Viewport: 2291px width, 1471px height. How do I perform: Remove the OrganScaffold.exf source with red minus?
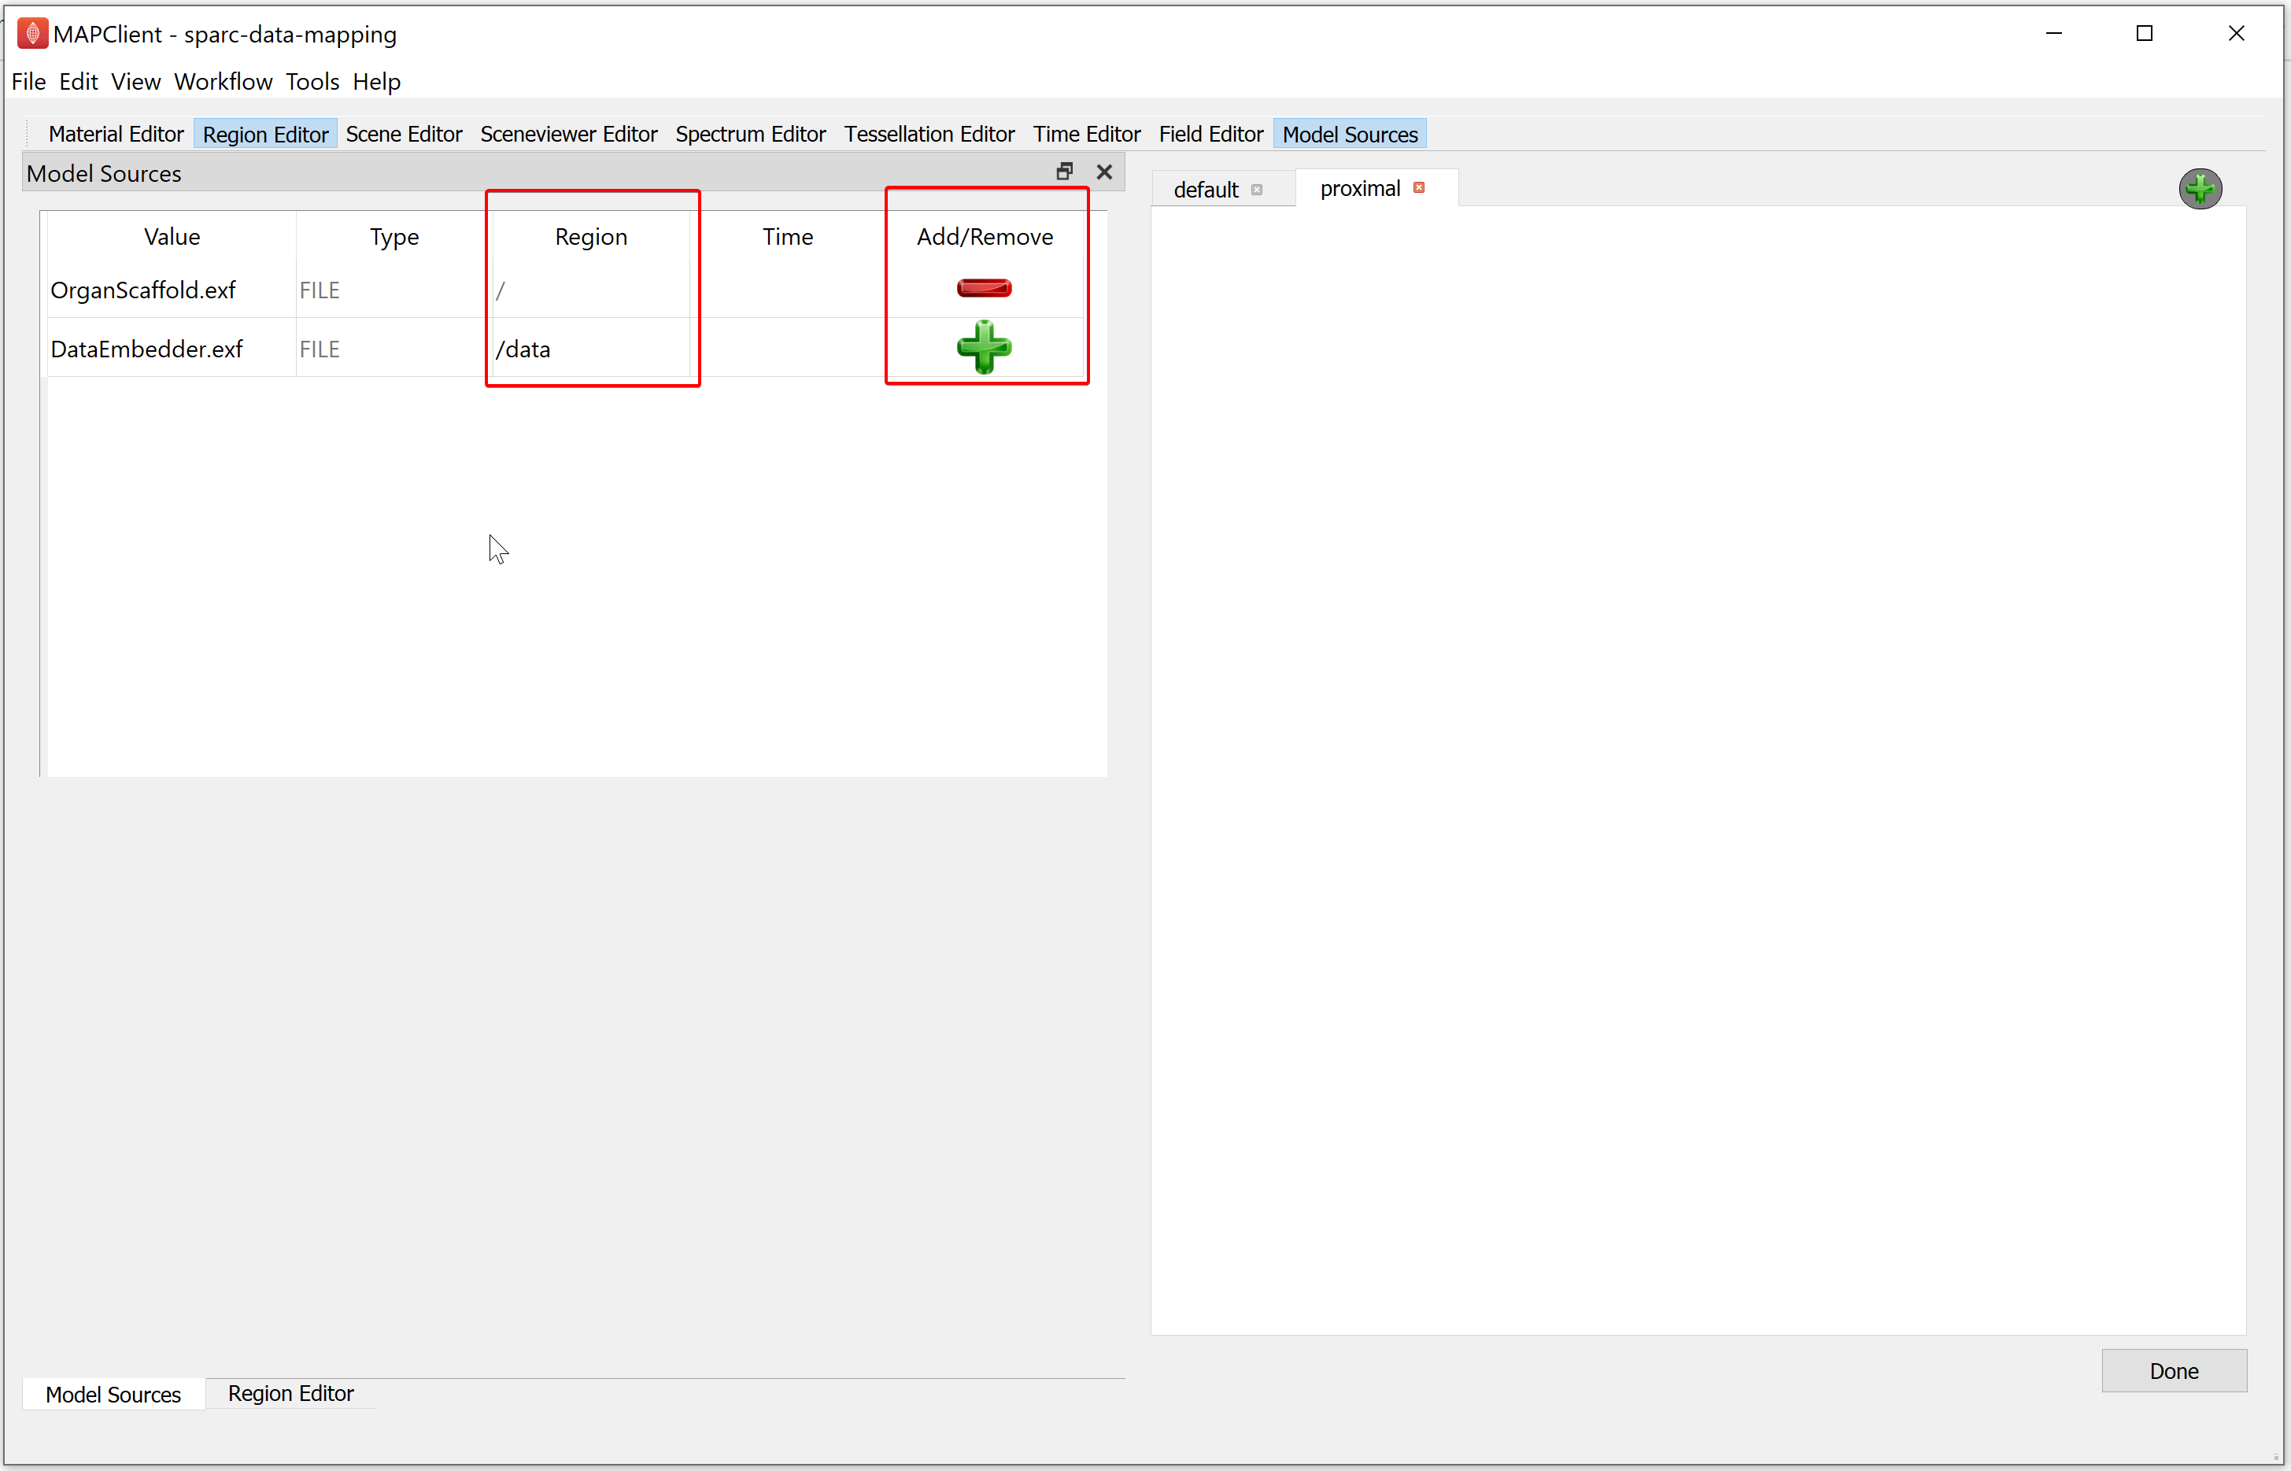[984, 287]
